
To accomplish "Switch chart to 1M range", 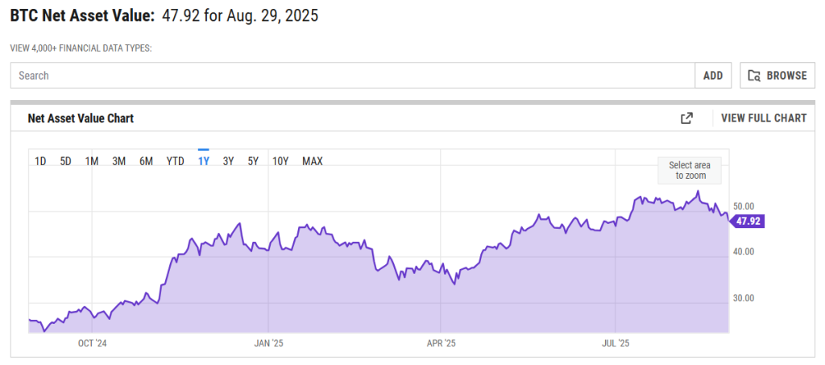I will (x=92, y=161).
